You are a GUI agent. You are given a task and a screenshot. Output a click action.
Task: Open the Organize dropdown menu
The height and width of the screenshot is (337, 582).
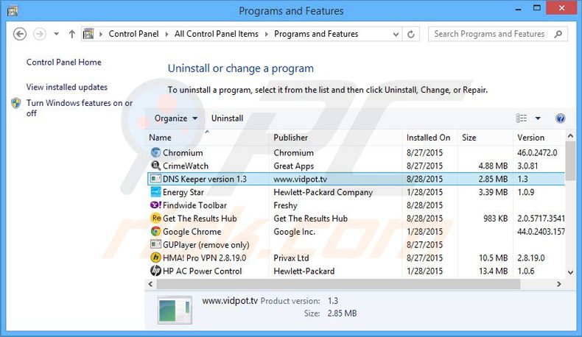coord(175,118)
